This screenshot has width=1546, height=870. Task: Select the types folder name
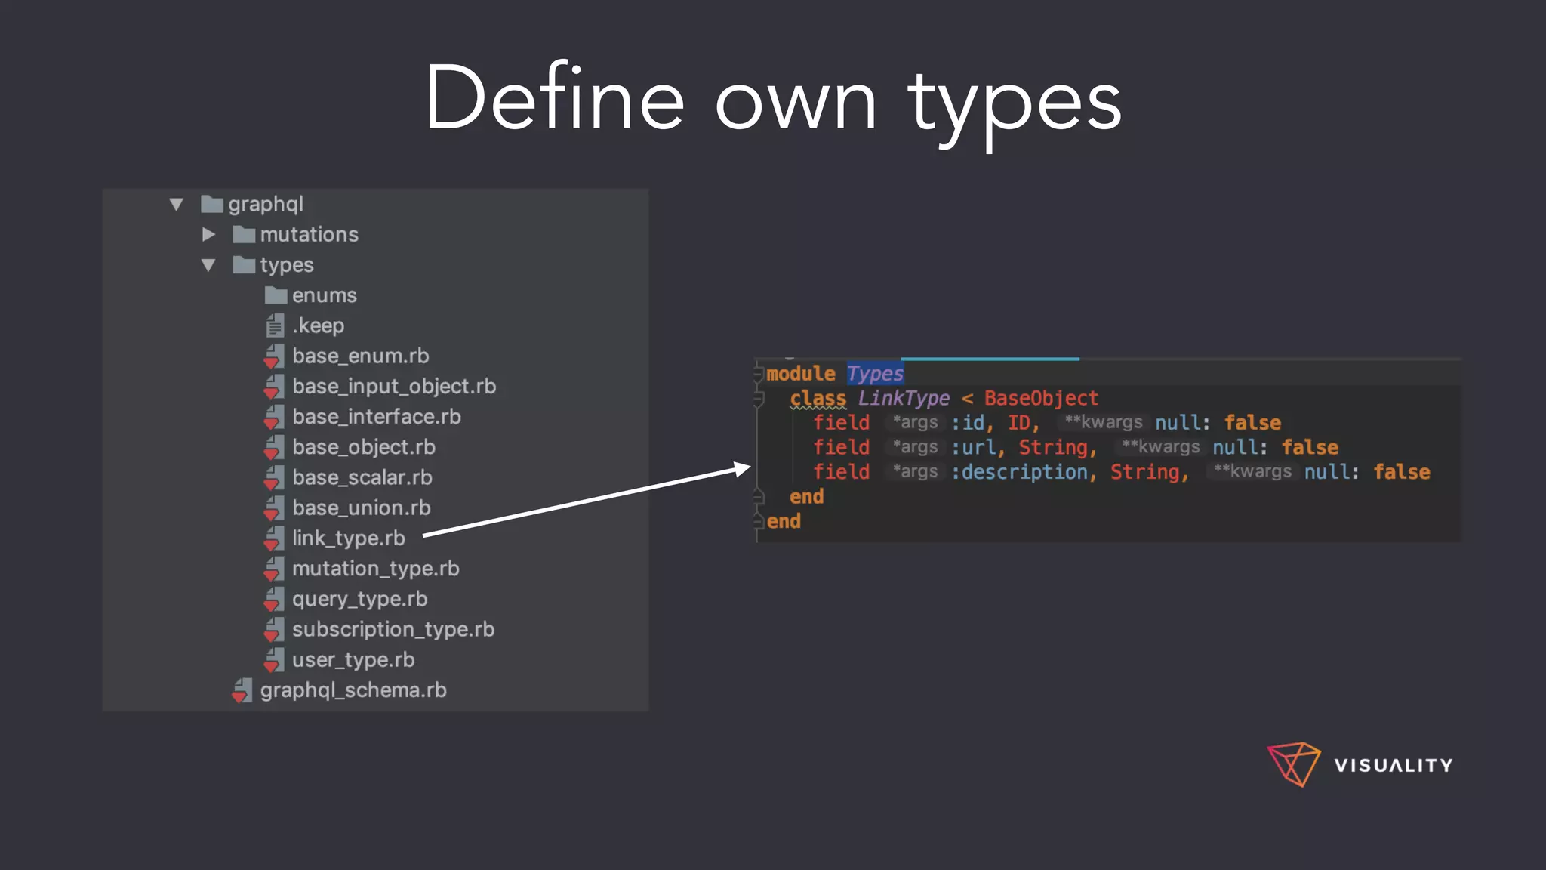click(x=287, y=265)
